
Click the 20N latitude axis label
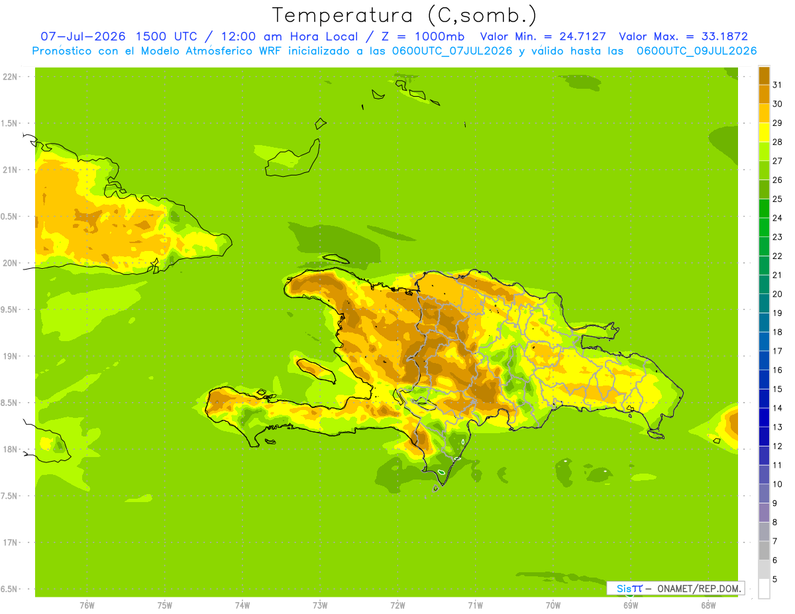(x=10, y=263)
